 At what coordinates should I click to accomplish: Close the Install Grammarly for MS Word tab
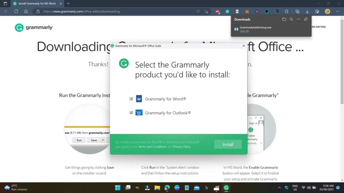pos(61,3)
